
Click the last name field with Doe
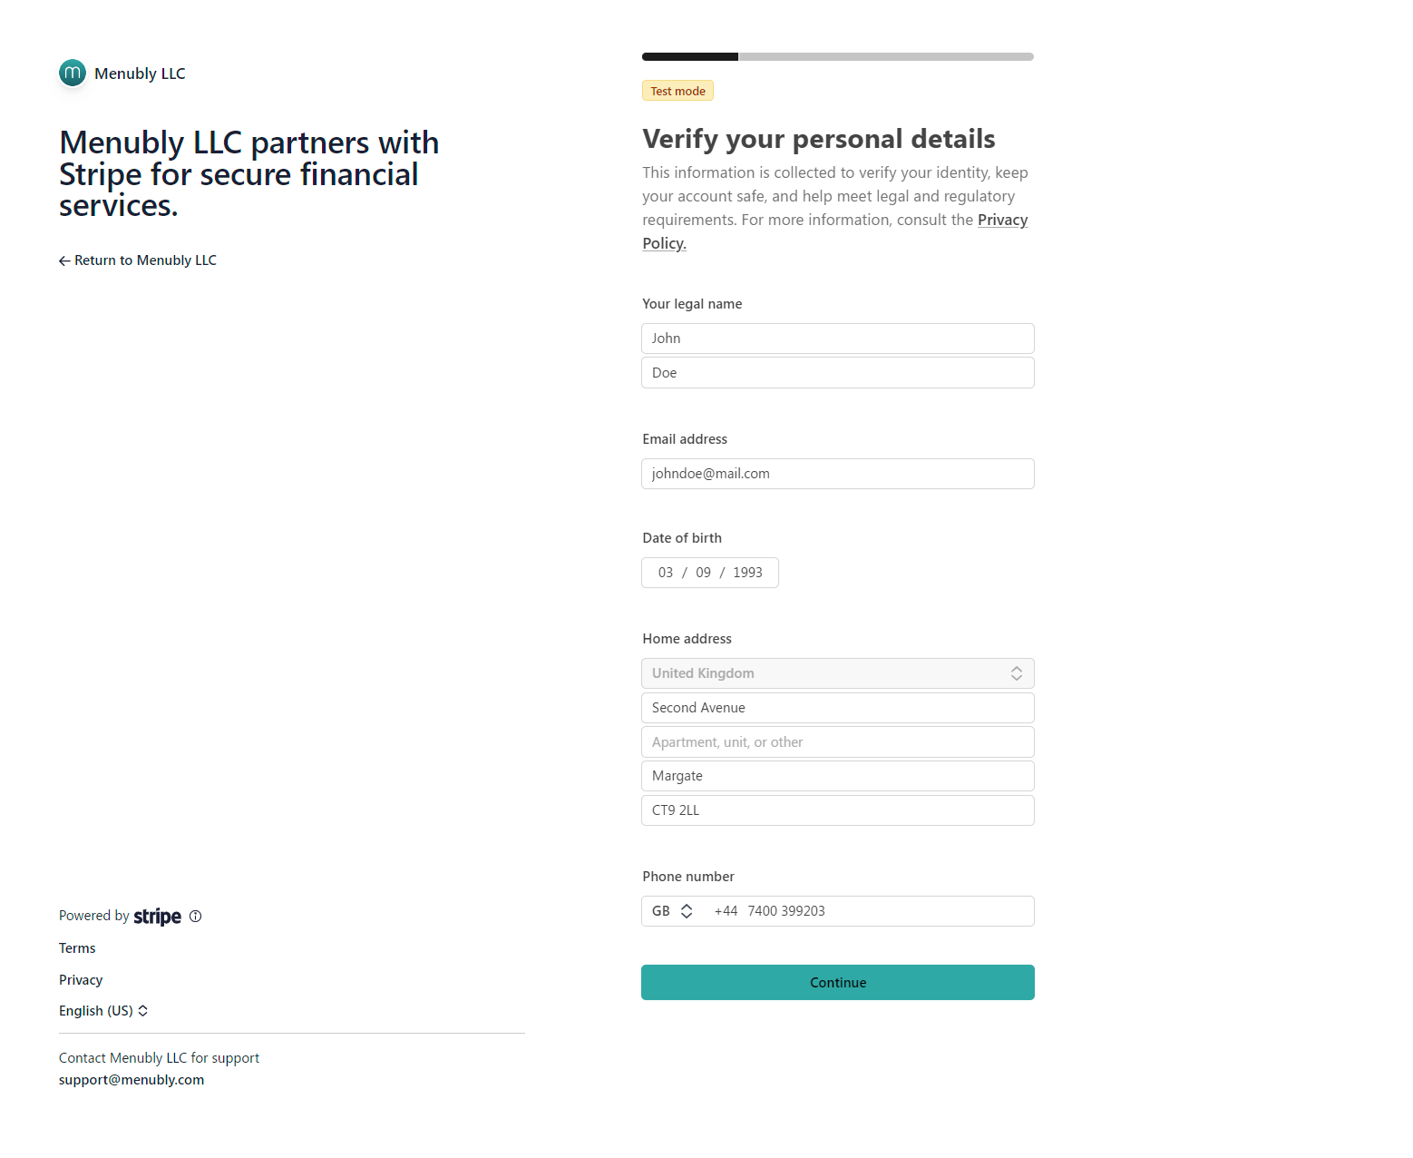837,373
